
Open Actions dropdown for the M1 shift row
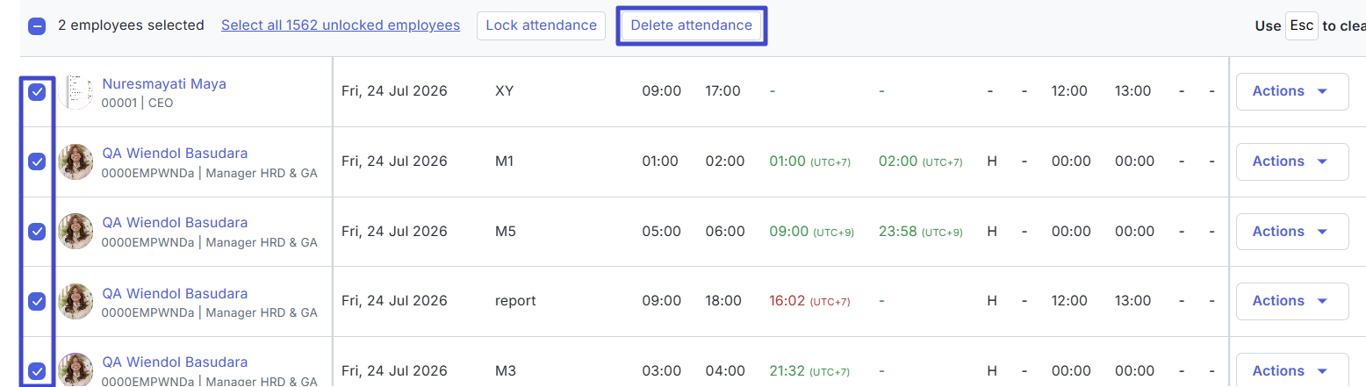[x=1292, y=161]
